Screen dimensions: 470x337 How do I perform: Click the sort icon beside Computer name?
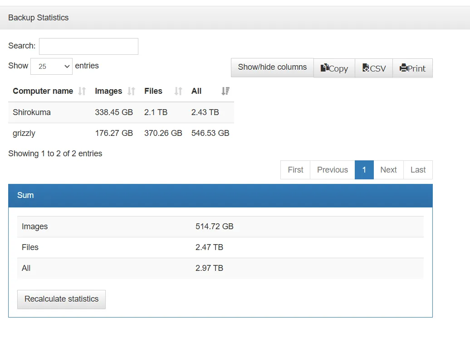[x=82, y=91]
